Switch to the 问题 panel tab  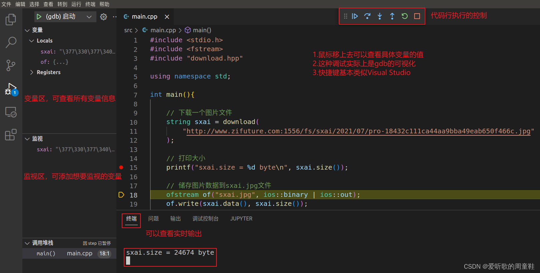[x=153, y=218]
